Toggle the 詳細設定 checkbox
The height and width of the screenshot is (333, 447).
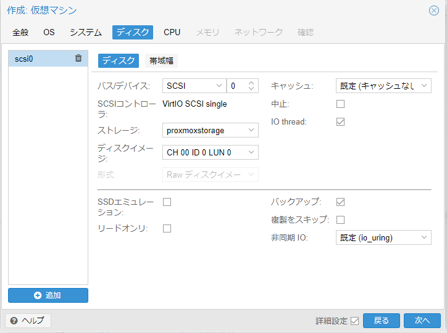tap(354, 321)
